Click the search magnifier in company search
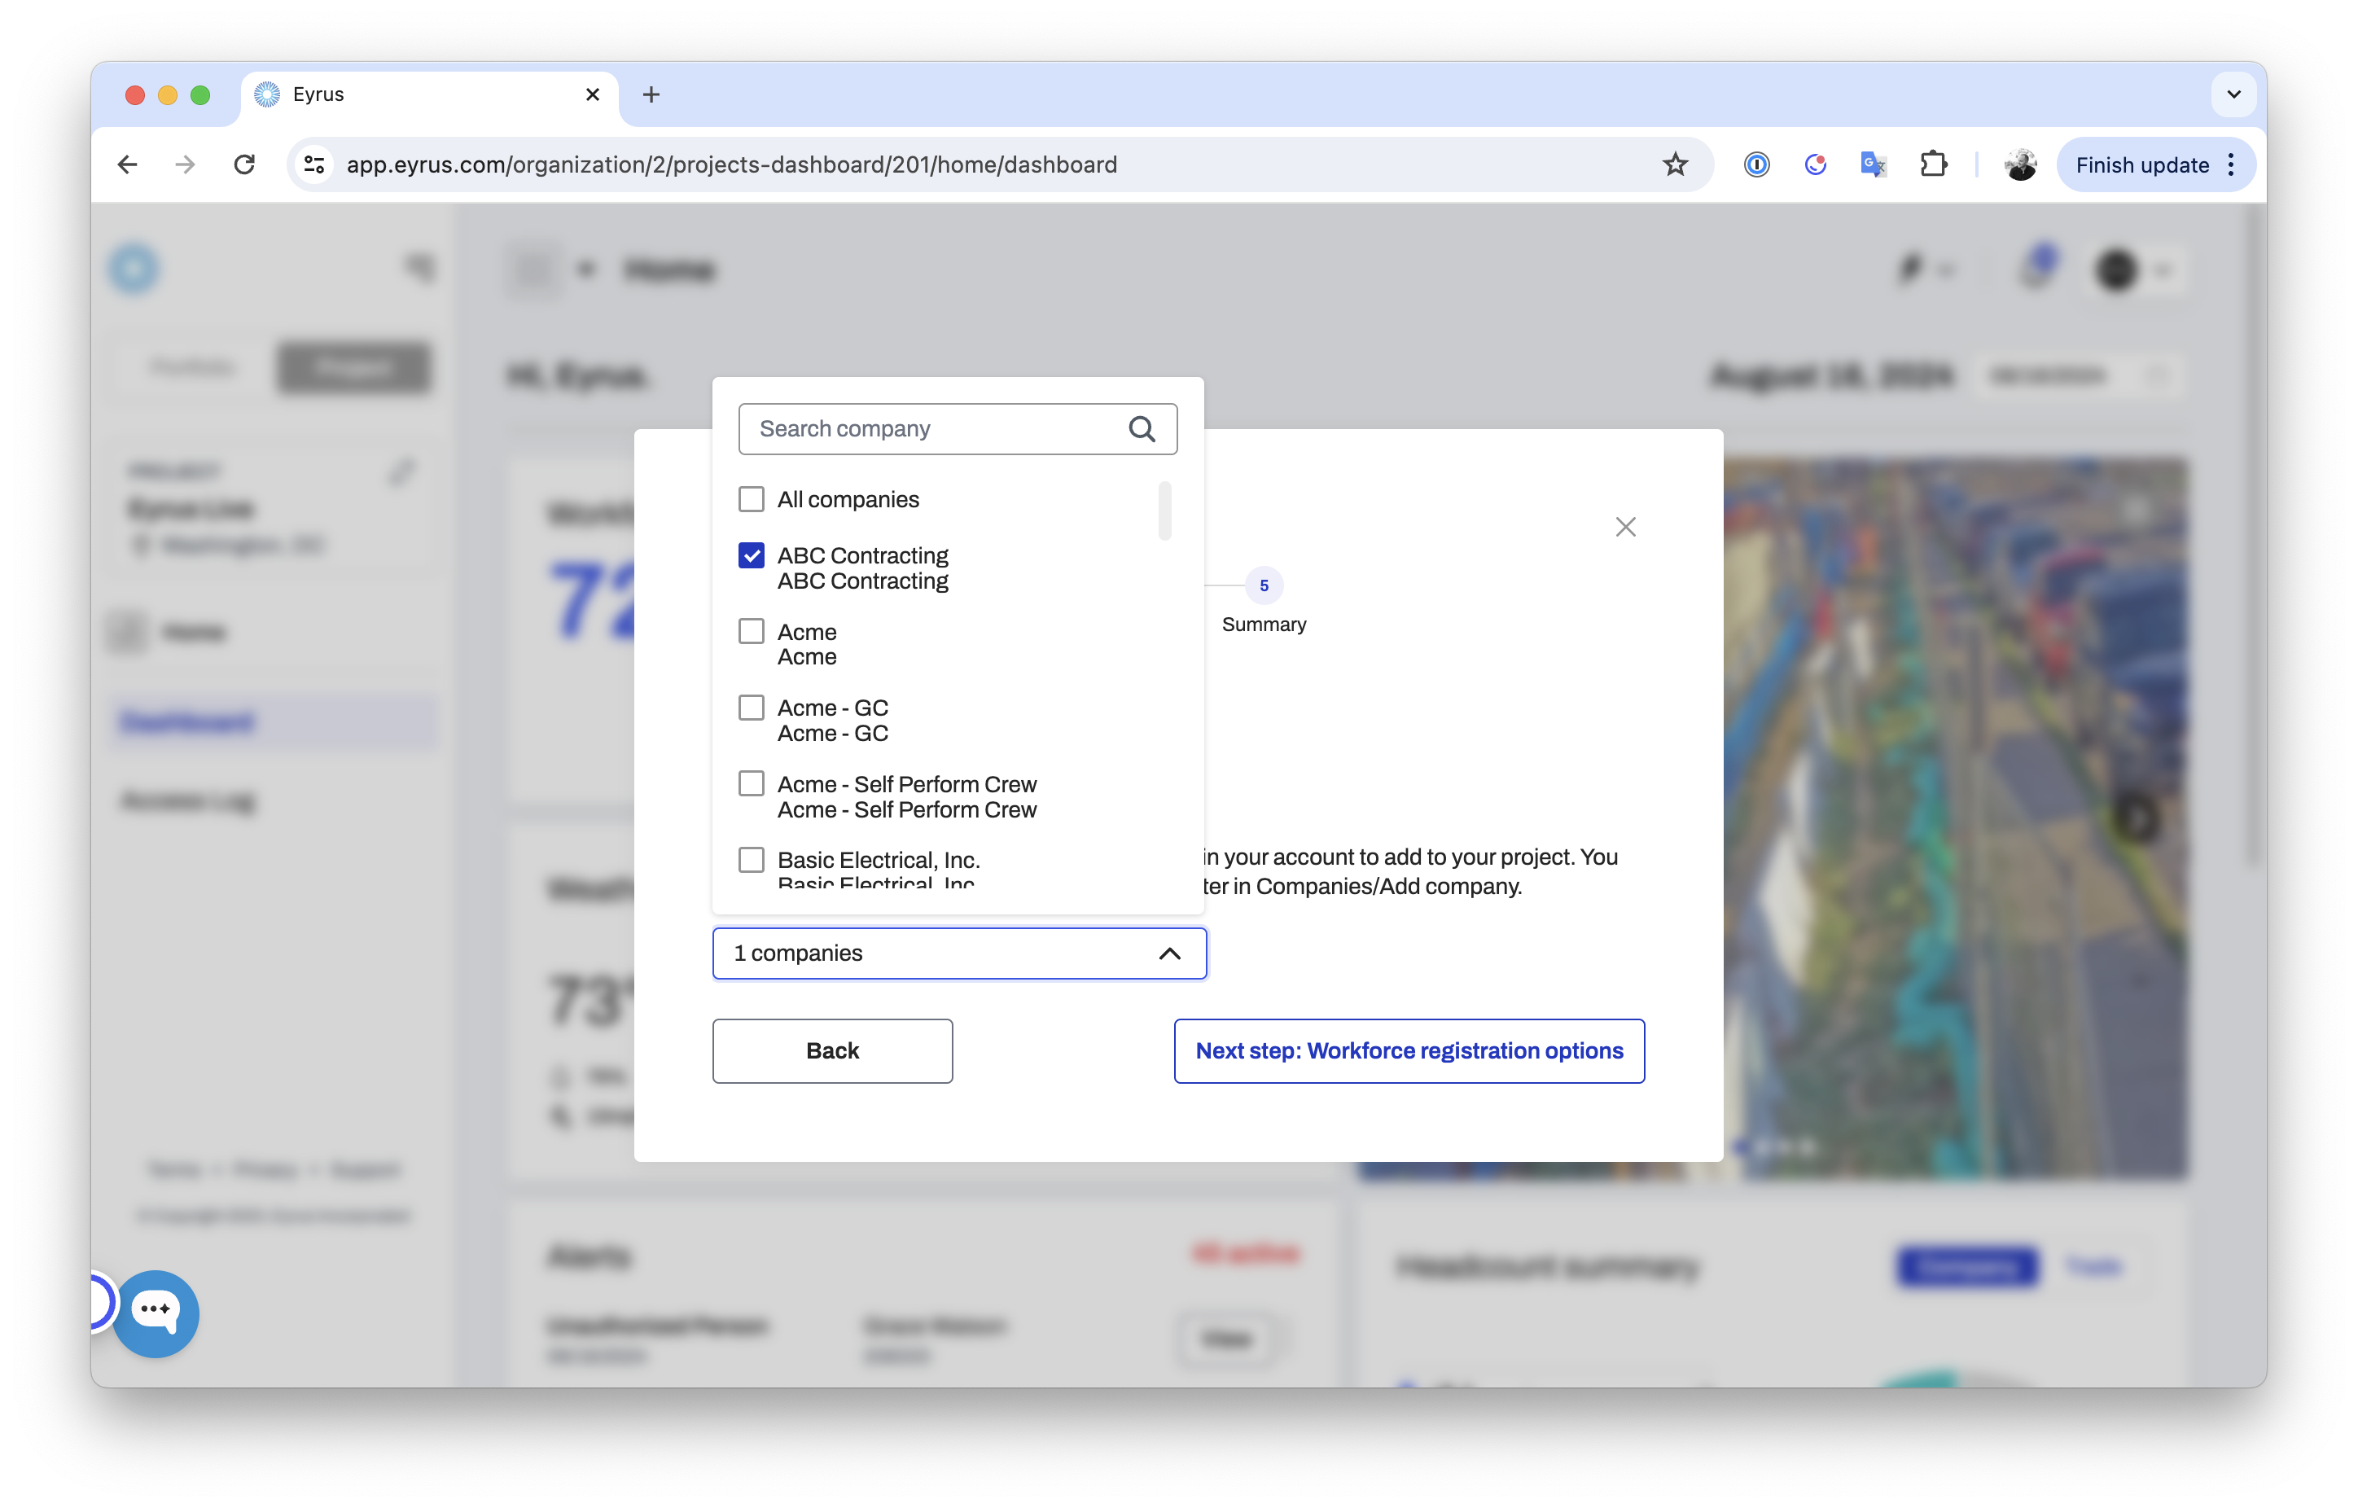The height and width of the screenshot is (1508, 2358). coord(1141,429)
